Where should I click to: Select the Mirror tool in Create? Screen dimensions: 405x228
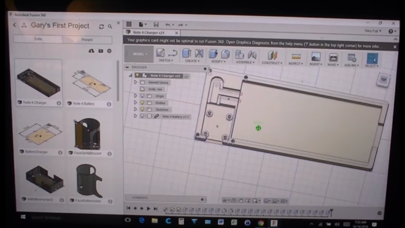tap(199, 54)
